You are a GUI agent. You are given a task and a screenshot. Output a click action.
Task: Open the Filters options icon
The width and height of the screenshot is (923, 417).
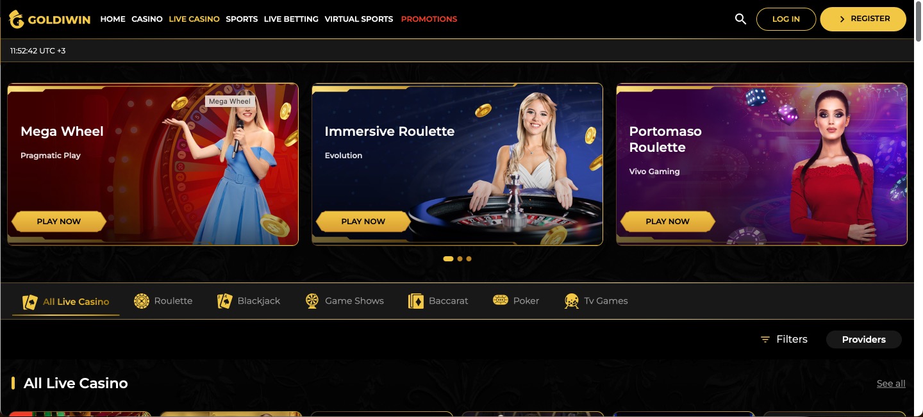pyautogui.click(x=765, y=339)
